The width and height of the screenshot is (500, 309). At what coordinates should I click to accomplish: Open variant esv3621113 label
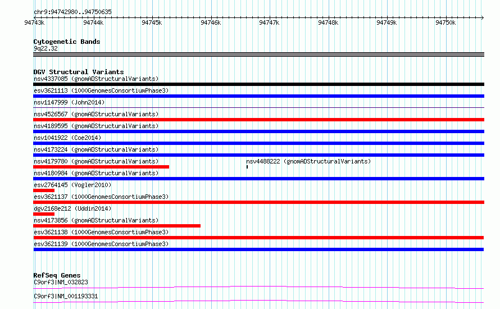pos(101,90)
